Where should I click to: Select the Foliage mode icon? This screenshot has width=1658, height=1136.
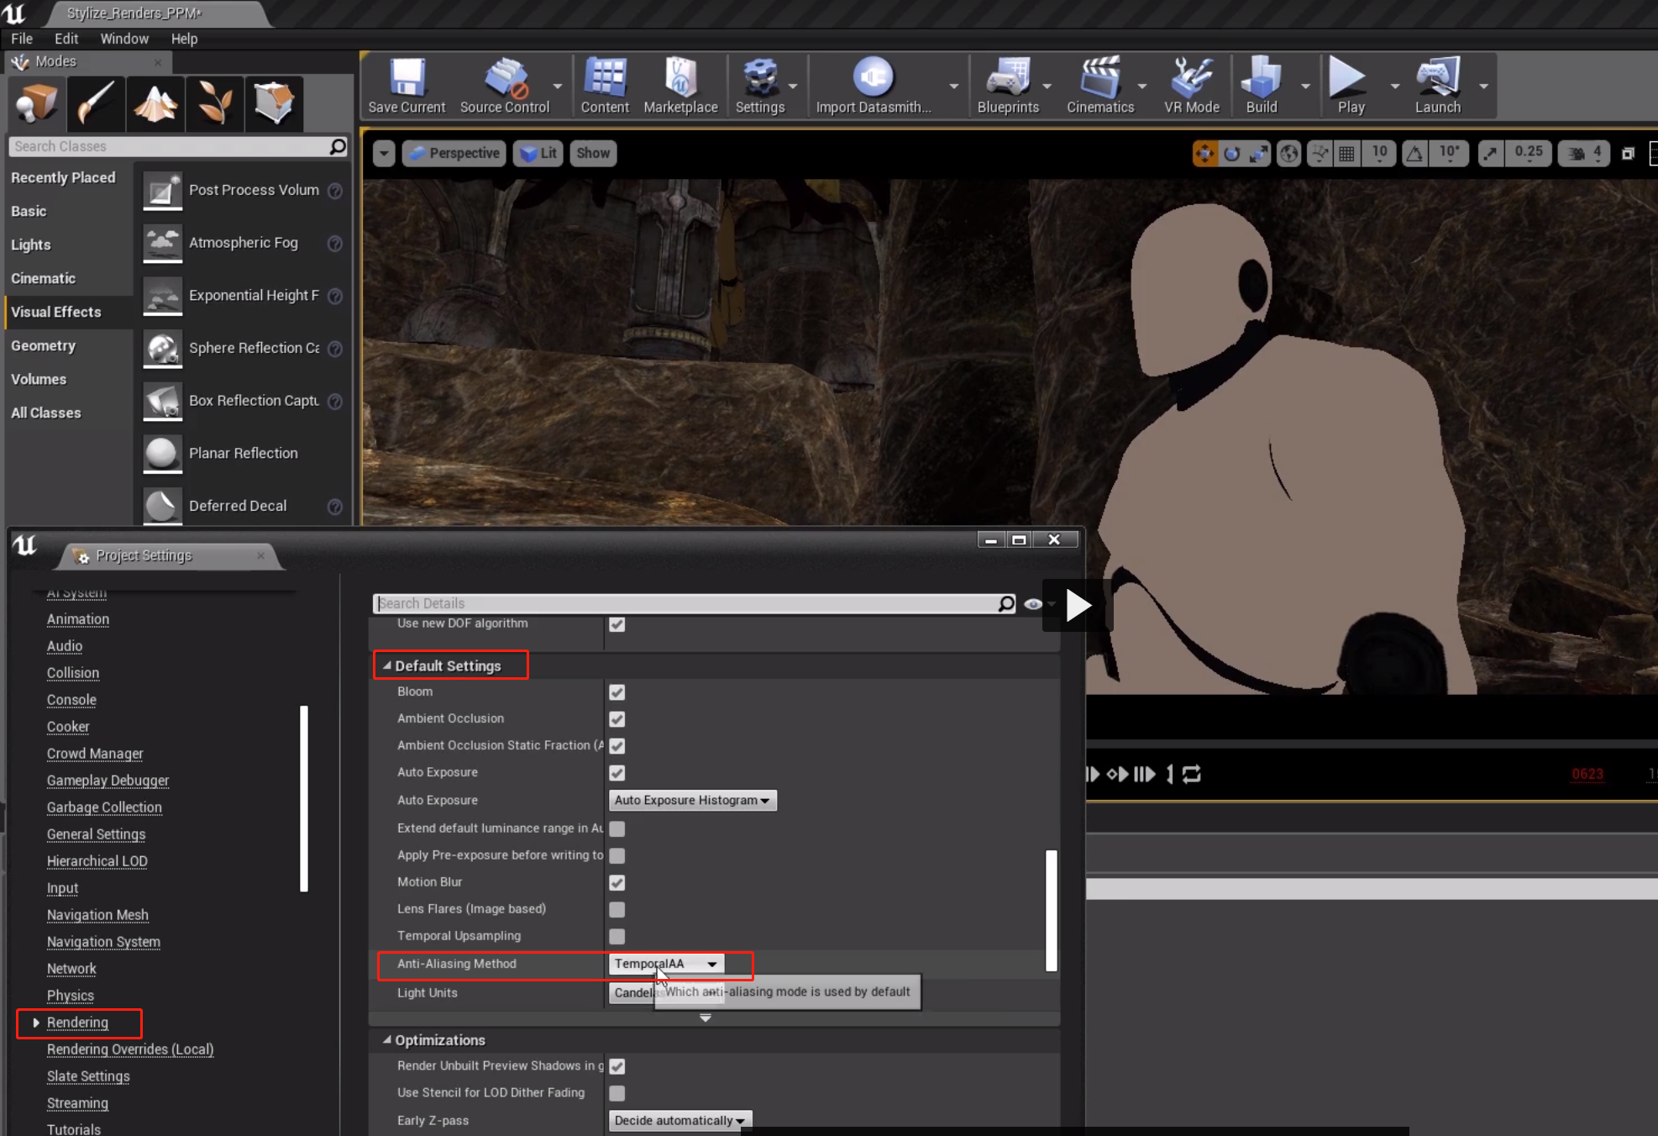click(x=215, y=104)
